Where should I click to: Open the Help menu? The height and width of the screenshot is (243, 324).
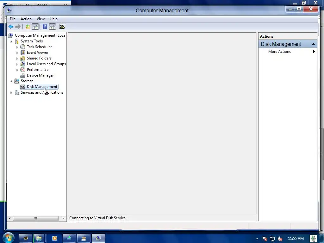[53, 19]
